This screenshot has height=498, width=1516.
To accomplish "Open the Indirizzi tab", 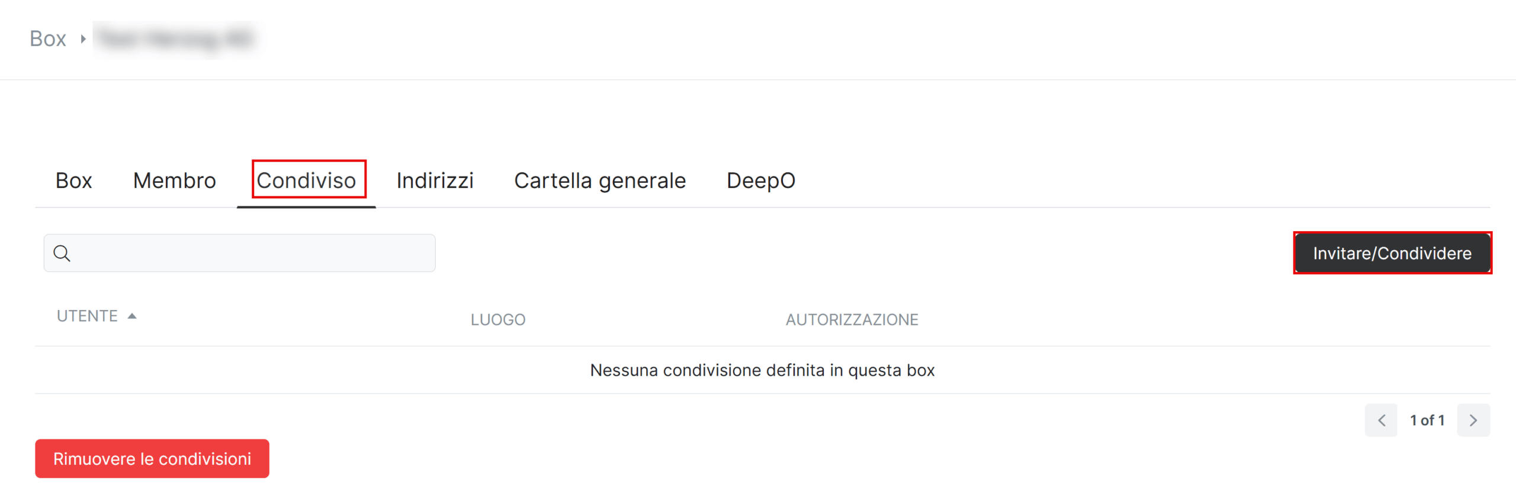I will (435, 180).
